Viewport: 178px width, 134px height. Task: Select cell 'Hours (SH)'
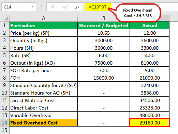pyautogui.click(x=44, y=48)
